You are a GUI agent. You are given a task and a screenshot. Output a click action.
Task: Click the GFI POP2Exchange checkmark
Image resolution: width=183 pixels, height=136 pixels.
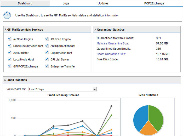[10, 66]
